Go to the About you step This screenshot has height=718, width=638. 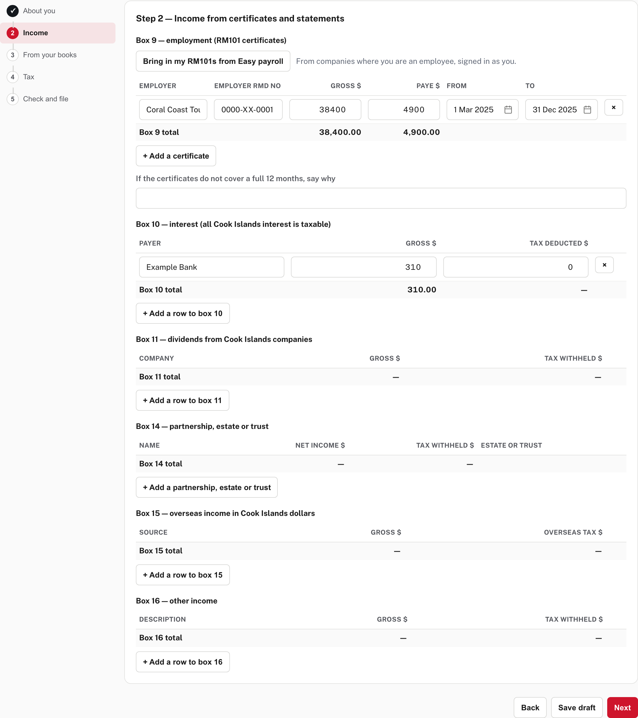pos(39,11)
